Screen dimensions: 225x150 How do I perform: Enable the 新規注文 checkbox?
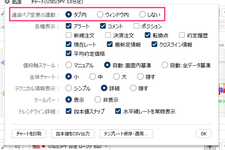tap(69, 35)
